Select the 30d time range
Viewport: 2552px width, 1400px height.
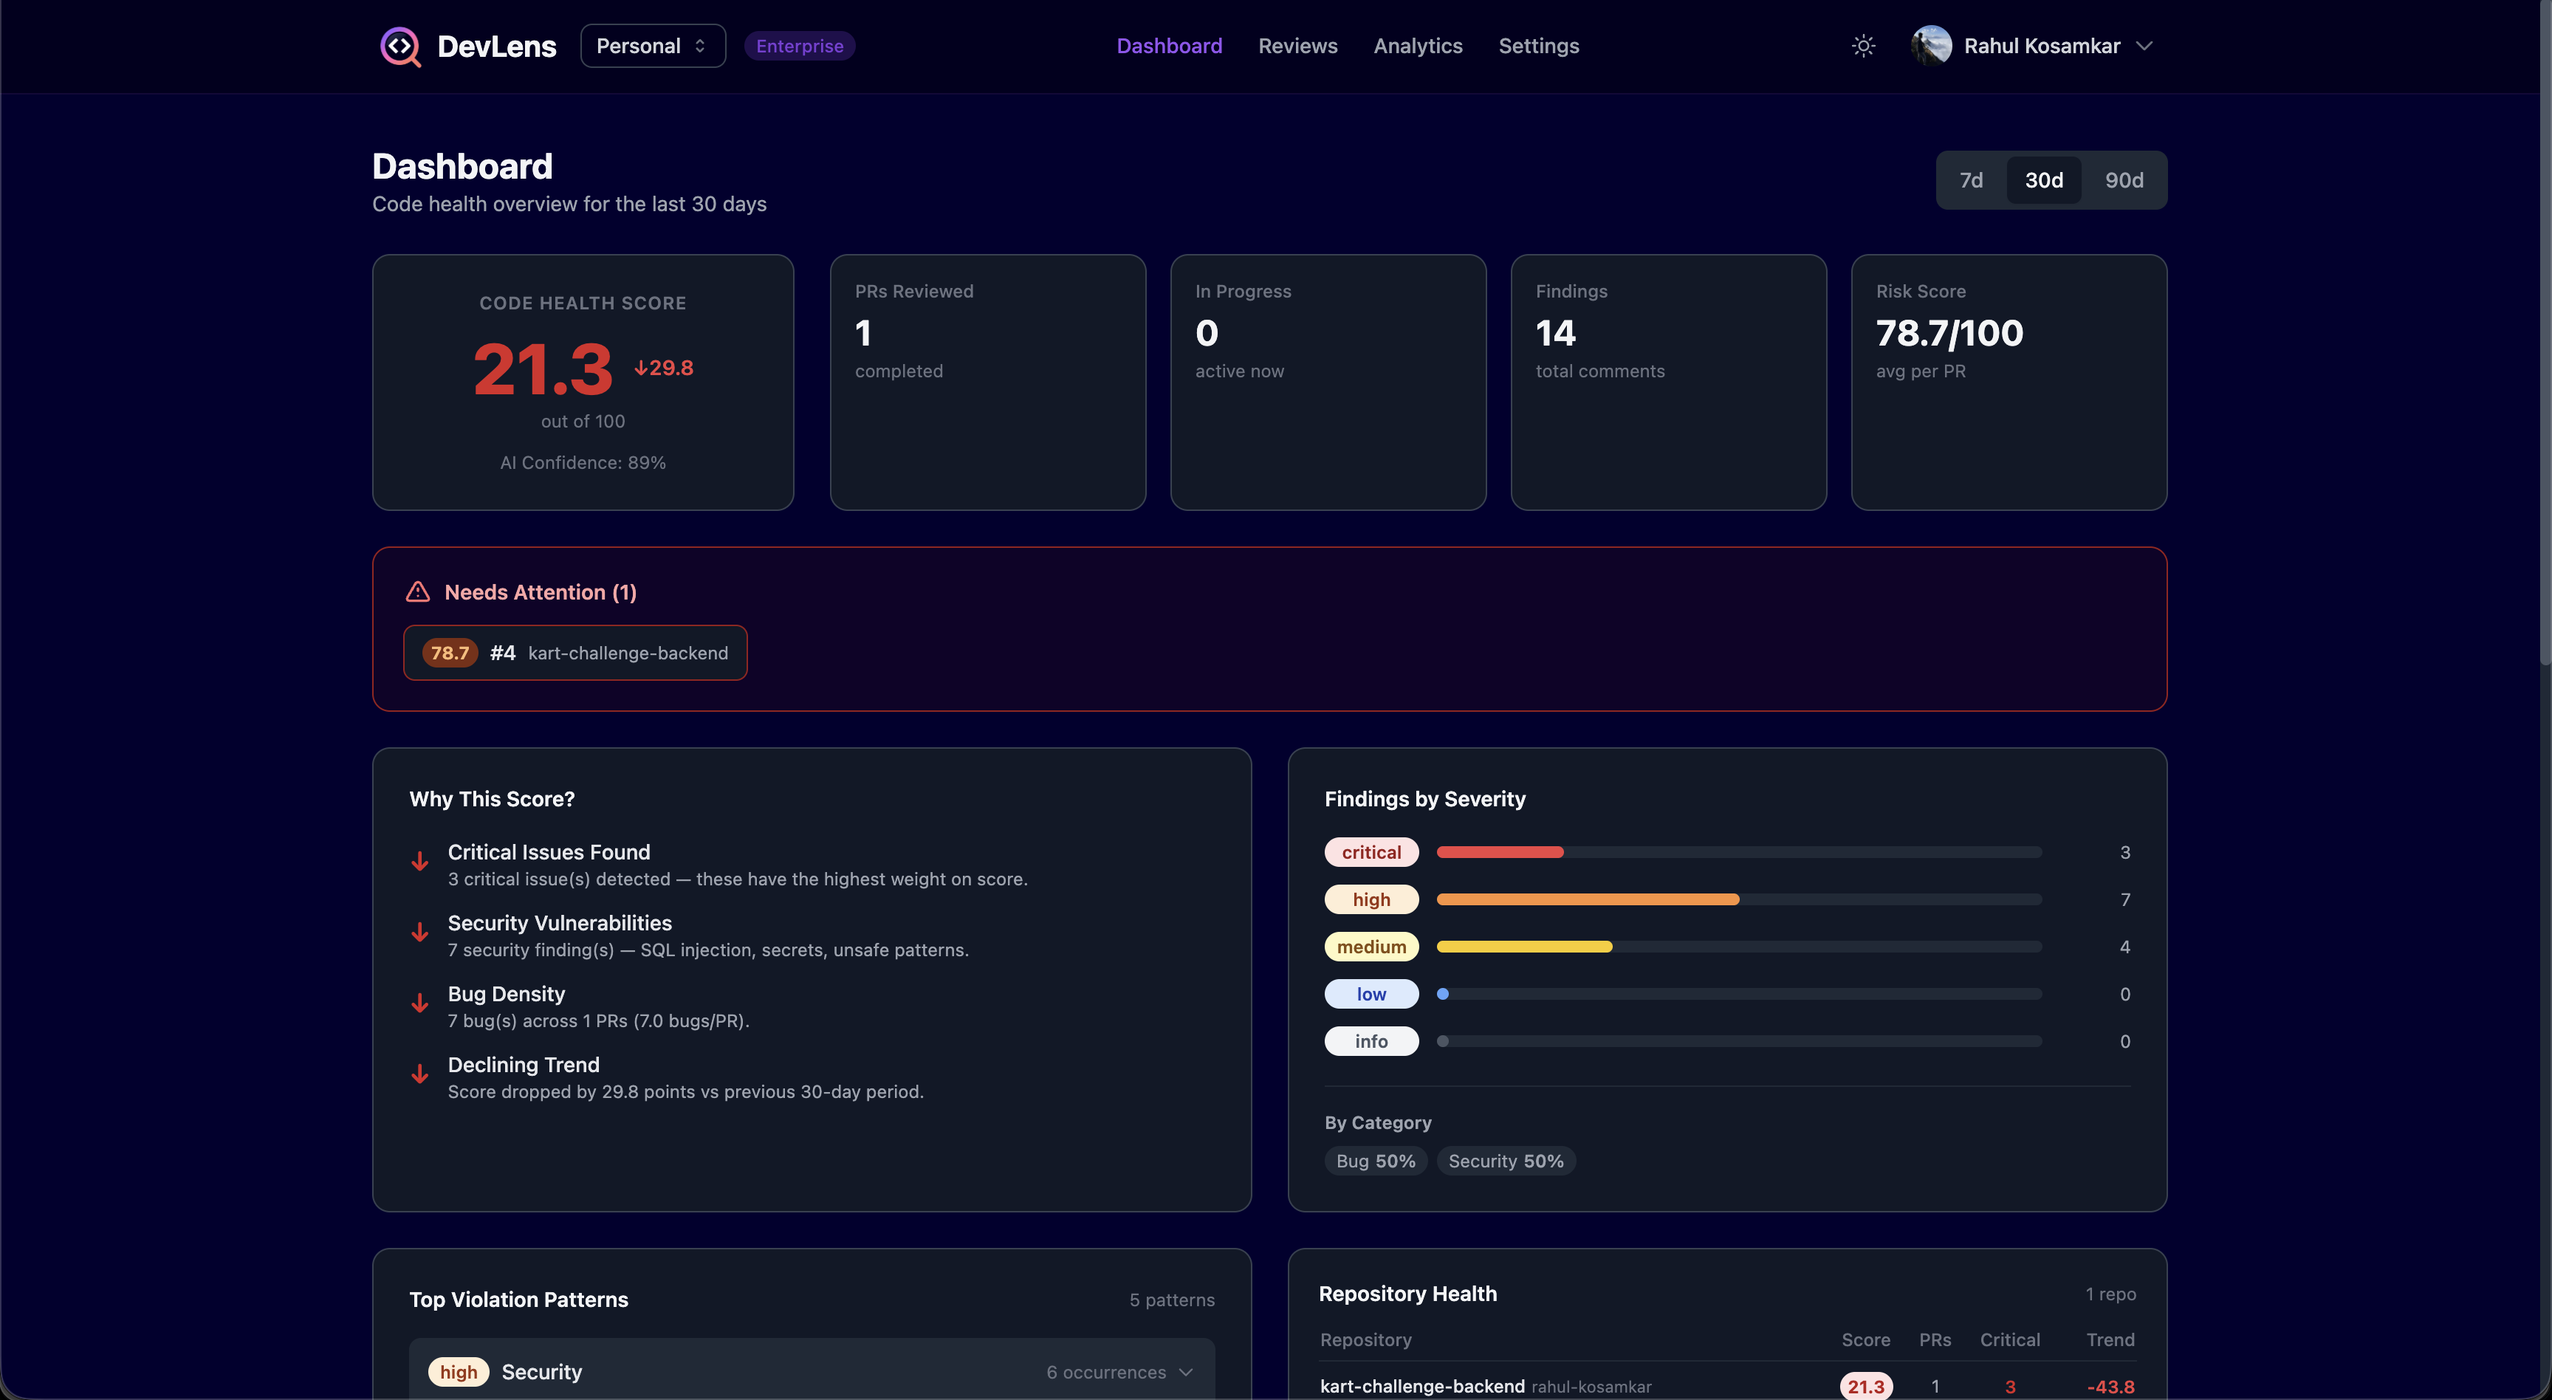point(2042,180)
